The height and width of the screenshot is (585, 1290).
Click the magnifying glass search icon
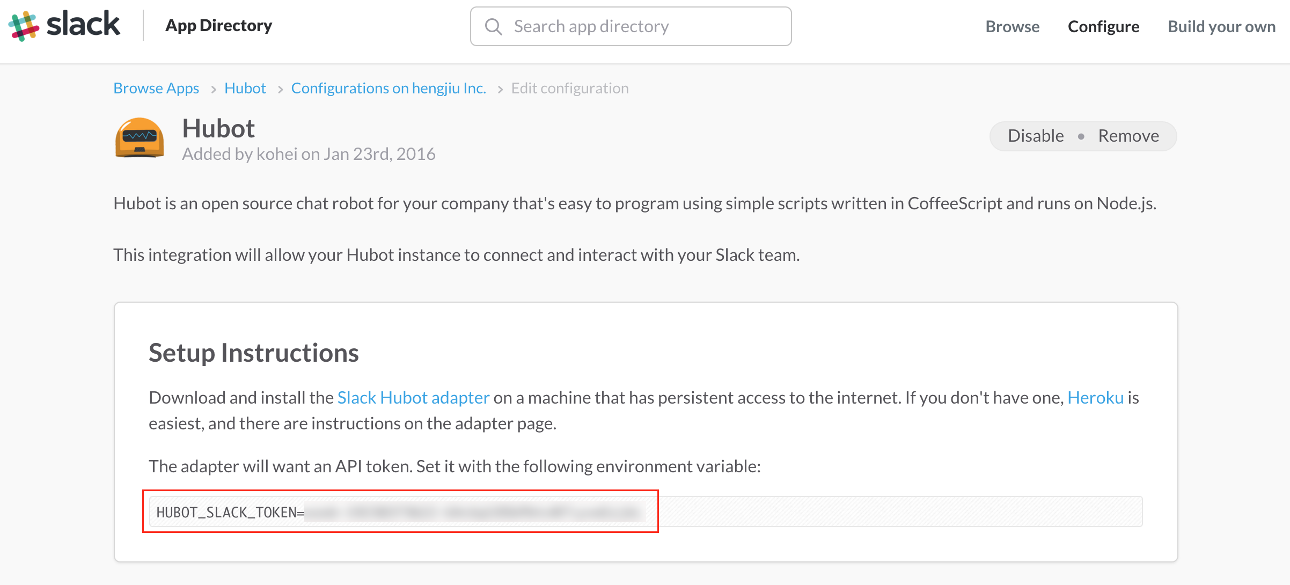(493, 26)
